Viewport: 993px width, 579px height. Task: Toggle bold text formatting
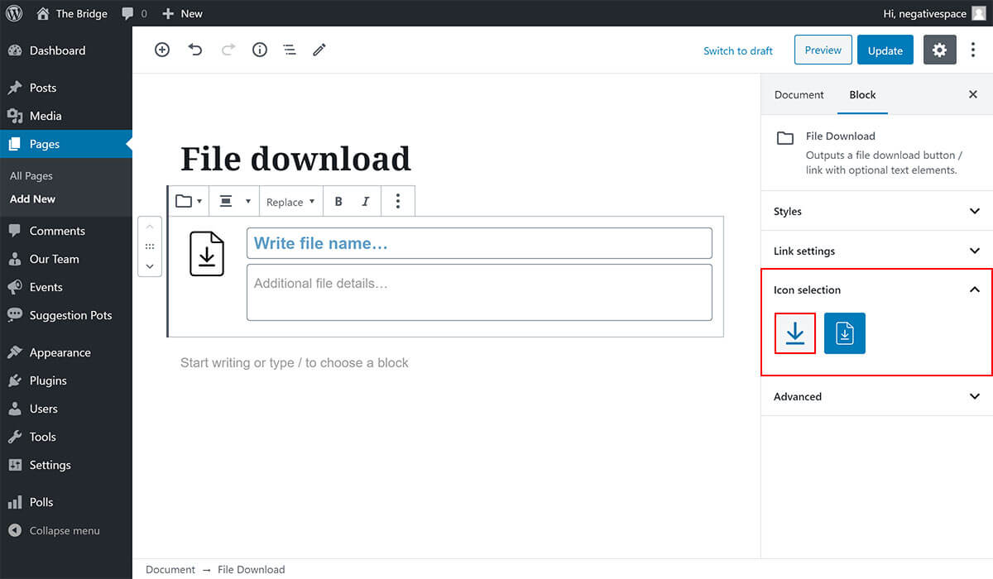click(338, 202)
